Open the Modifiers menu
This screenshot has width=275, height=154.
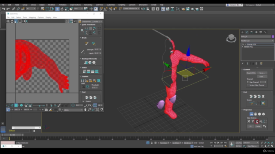52,5
